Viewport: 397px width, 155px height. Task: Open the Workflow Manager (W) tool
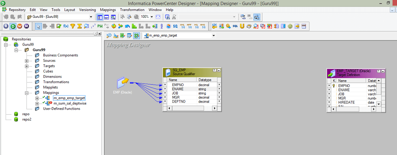click(19, 26)
